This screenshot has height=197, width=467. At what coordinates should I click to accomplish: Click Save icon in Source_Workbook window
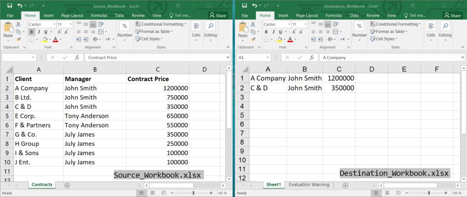point(8,5)
